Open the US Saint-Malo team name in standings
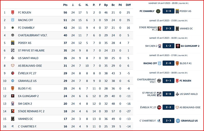 click(x=28, y=58)
